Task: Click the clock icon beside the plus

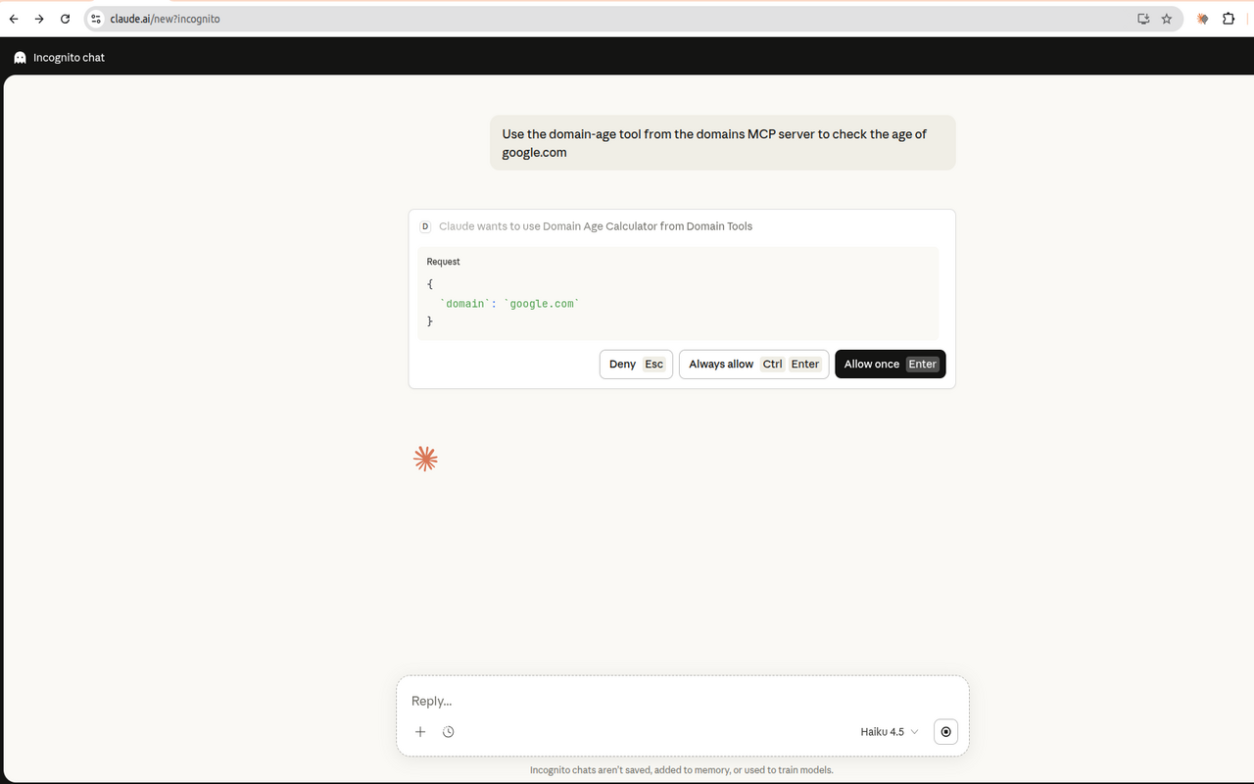Action: click(449, 732)
